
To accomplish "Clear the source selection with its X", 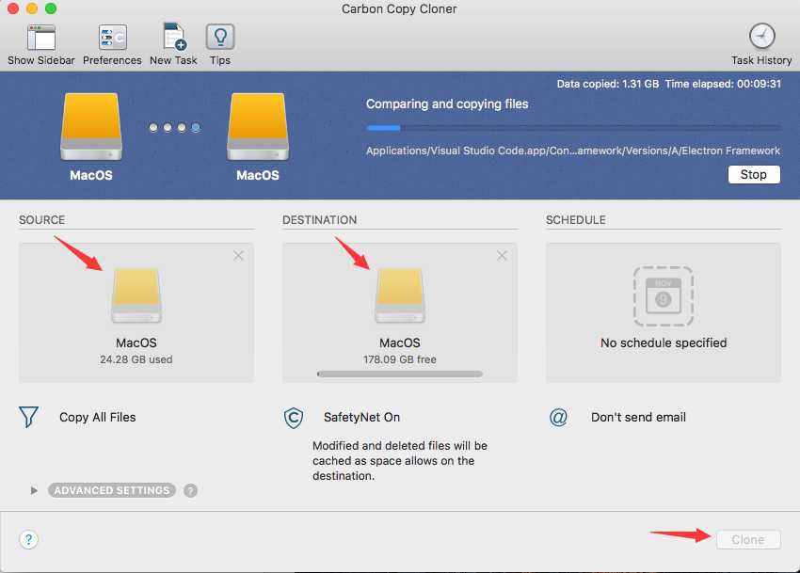I will coord(238,256).
